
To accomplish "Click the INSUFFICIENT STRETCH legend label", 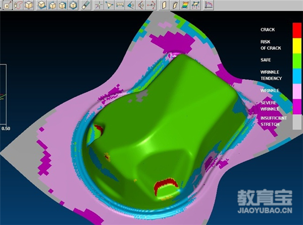I will click(273, 121).
